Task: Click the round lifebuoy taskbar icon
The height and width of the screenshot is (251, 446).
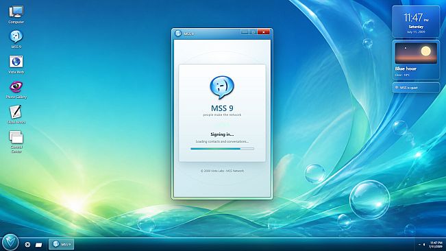Action: tap(27, 244)
